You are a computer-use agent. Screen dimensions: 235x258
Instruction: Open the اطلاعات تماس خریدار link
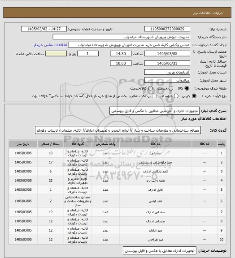50,45
